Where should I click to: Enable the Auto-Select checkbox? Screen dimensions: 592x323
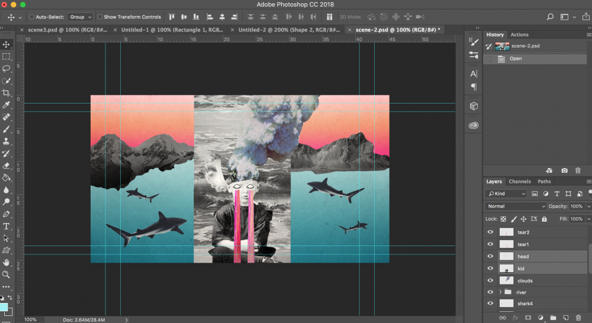click(x=32, y=17)
